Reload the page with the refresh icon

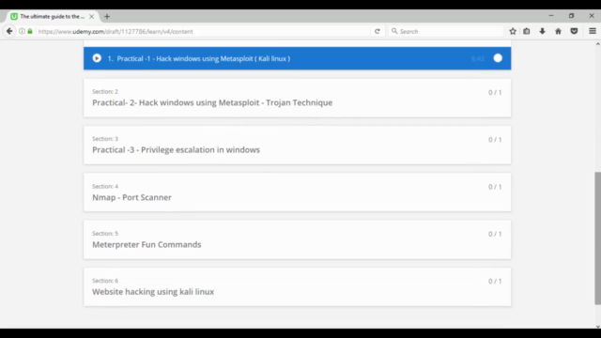point(378,31)
